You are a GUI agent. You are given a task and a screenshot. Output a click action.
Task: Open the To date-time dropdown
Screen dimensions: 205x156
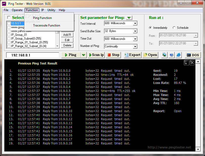coord(196,43)
